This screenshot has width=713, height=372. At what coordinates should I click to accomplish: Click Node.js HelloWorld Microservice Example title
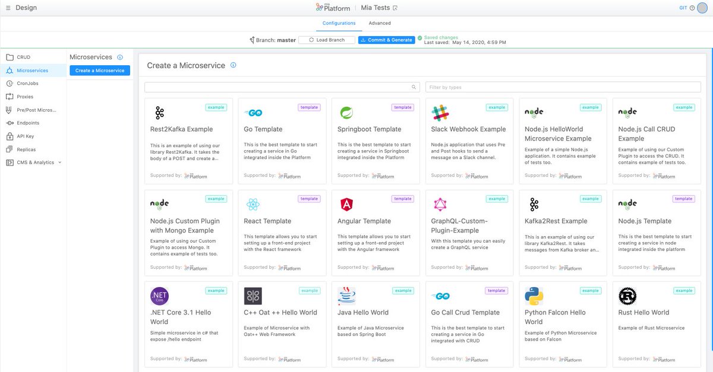tap(558, 133)
